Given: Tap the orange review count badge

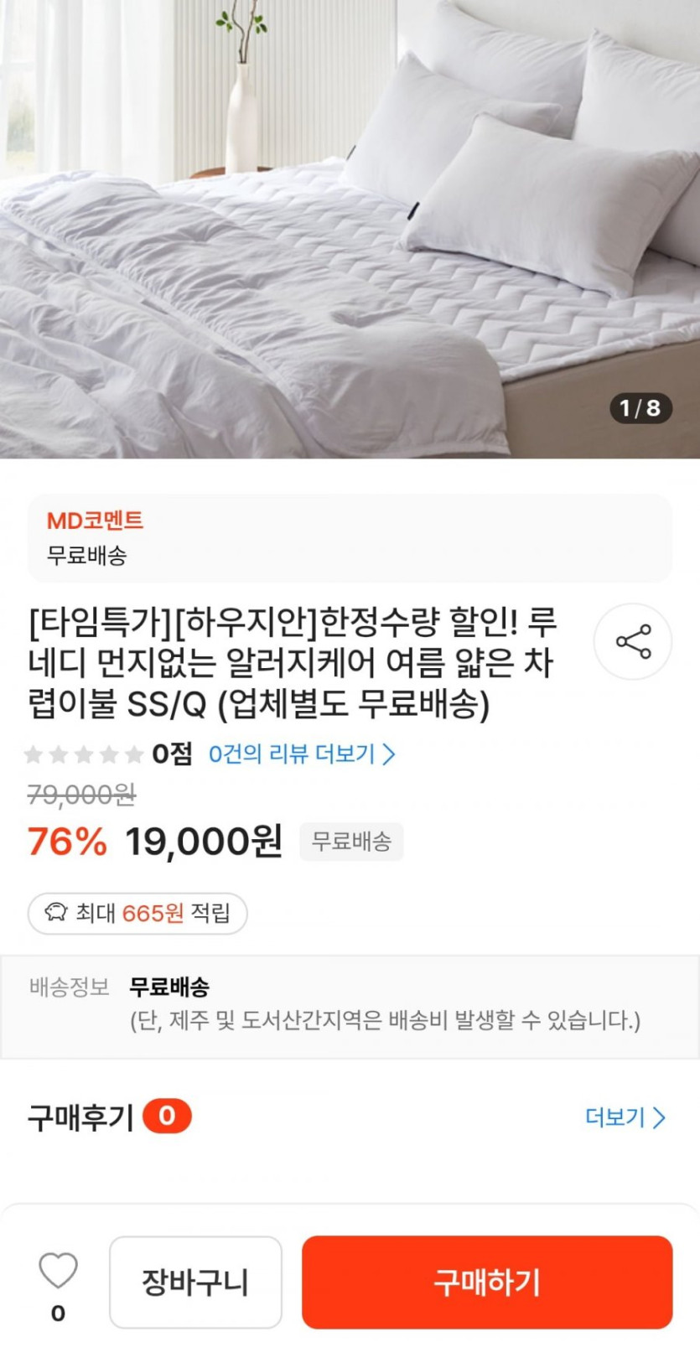Looking at the screenshot, I should pyautogui.click(x=167, y=1116).
